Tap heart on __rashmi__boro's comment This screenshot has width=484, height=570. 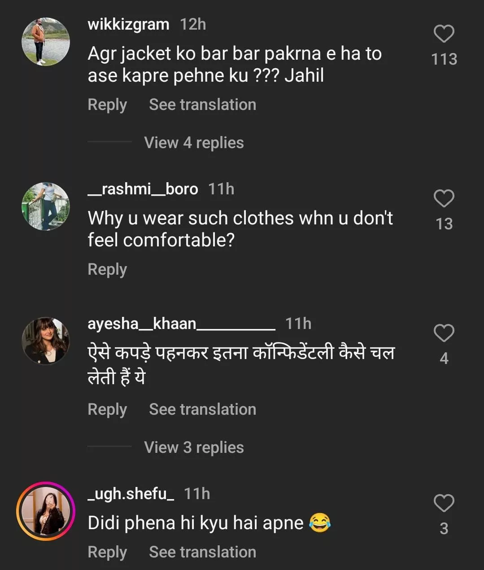444,199
